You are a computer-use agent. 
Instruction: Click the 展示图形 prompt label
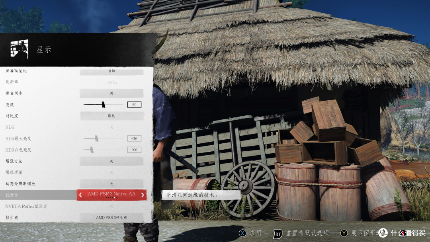click(x=364, y=233)
